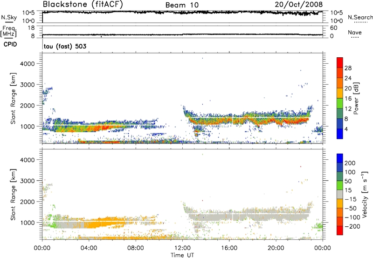Screen dimensions: 373x258
Task: Click the '16:00' time axis tick label
Action: pyautogui.click(x=229, y=248)
